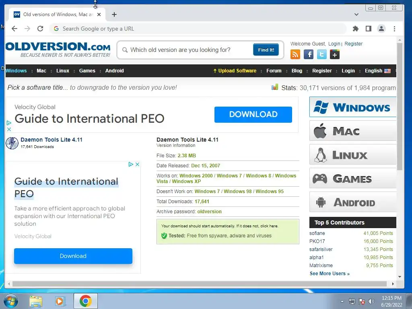Reload the page with refresh icon
Viewport: 412px width, 309px height.
pos(40,29)
